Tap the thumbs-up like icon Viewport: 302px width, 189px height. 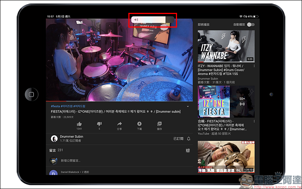(79, 124)
